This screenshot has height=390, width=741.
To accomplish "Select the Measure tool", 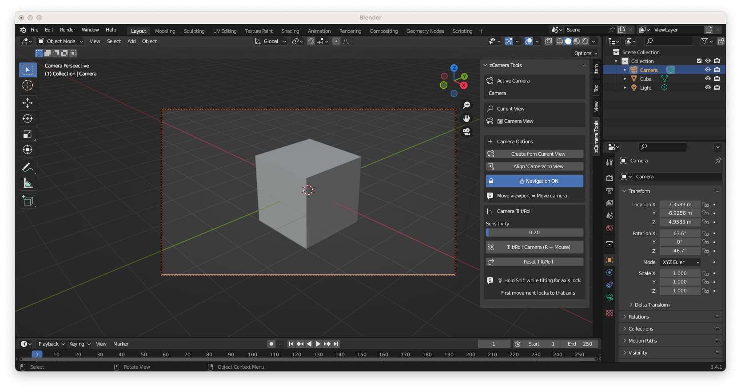I will click(28, 183).
